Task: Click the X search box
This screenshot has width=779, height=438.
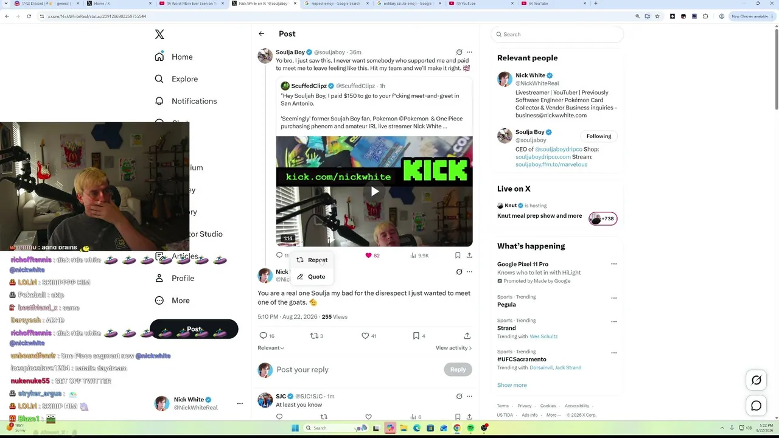Action: (557, 35)
